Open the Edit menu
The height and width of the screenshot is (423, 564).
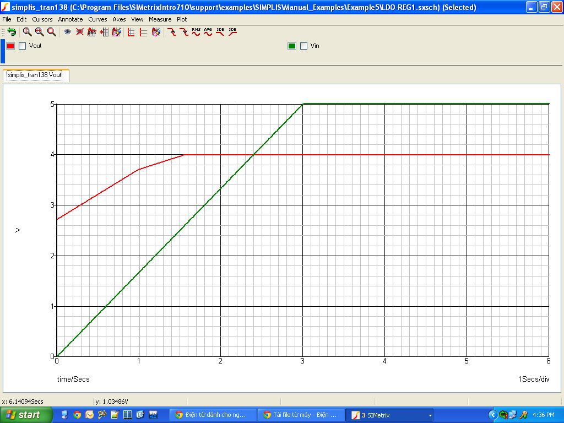coord(21,19)
